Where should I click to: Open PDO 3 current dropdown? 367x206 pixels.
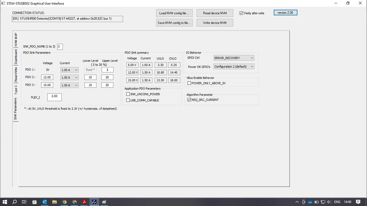pyautogui.click(x=69, y=85)
